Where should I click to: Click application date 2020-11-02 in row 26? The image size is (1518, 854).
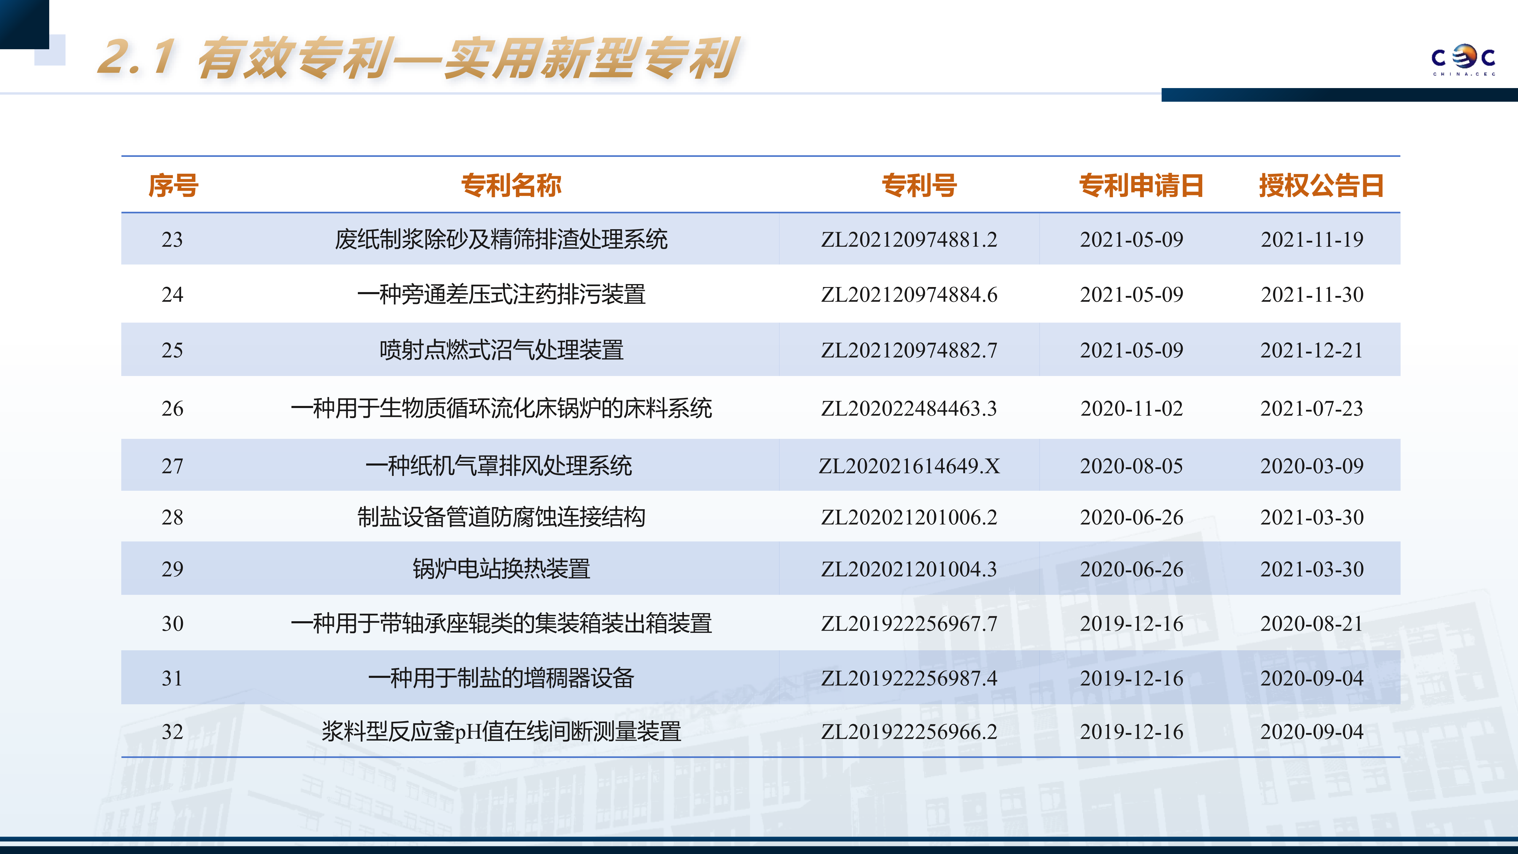coord(1131,408)
